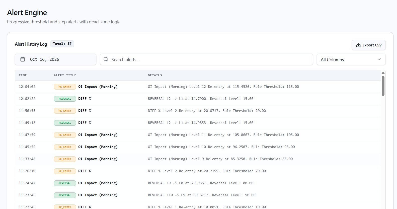Click OI Impact (Morning) title at 11:45:52

click(x=98, y=147)
